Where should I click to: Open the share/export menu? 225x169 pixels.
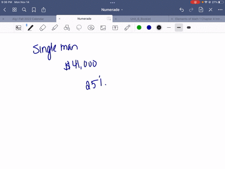coord(44,10)
